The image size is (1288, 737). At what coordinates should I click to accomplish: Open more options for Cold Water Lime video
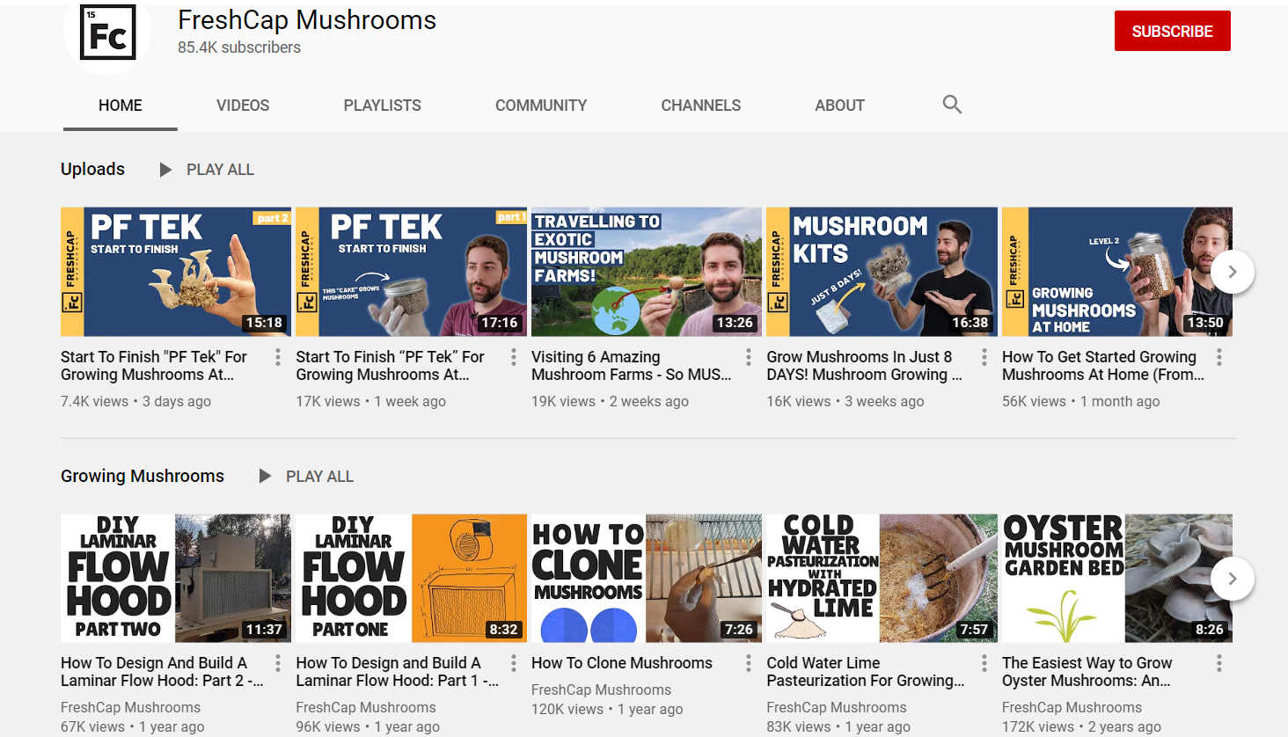(984, 663)
